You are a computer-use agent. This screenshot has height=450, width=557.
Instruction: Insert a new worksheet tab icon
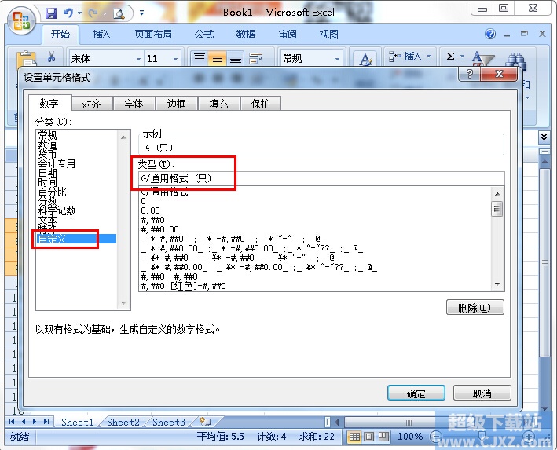point(206,422)
